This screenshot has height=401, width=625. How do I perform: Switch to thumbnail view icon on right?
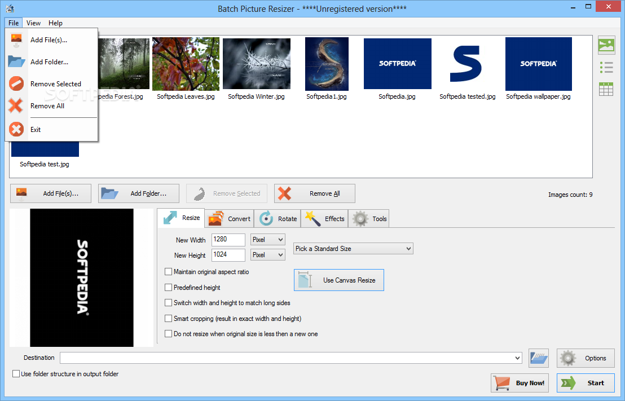pyautogui.click(x=606, y=45)
